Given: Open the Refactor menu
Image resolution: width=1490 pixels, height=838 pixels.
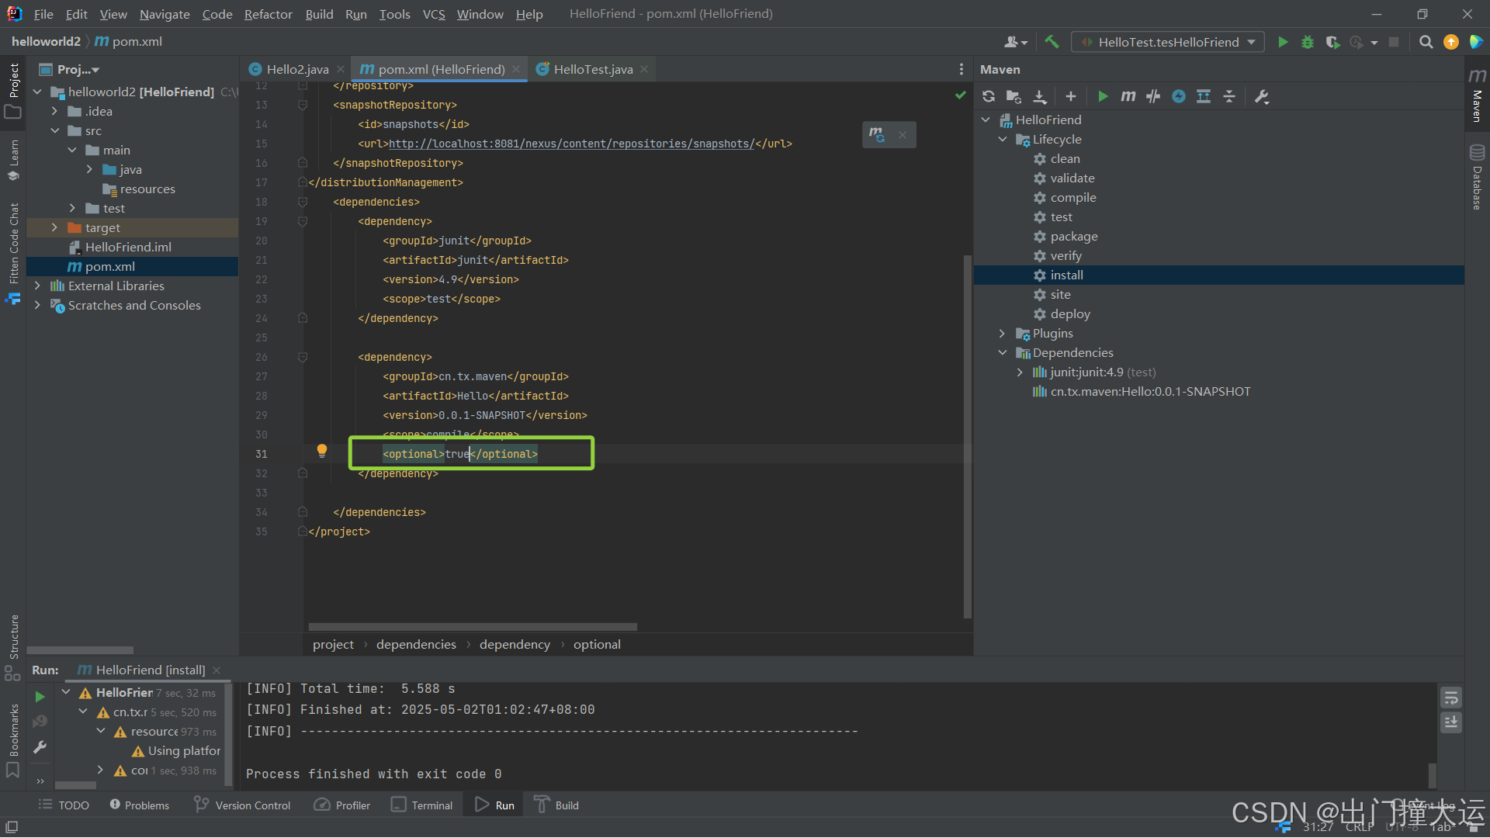Looking at the screenshot, I should click(x=268, y=14).
